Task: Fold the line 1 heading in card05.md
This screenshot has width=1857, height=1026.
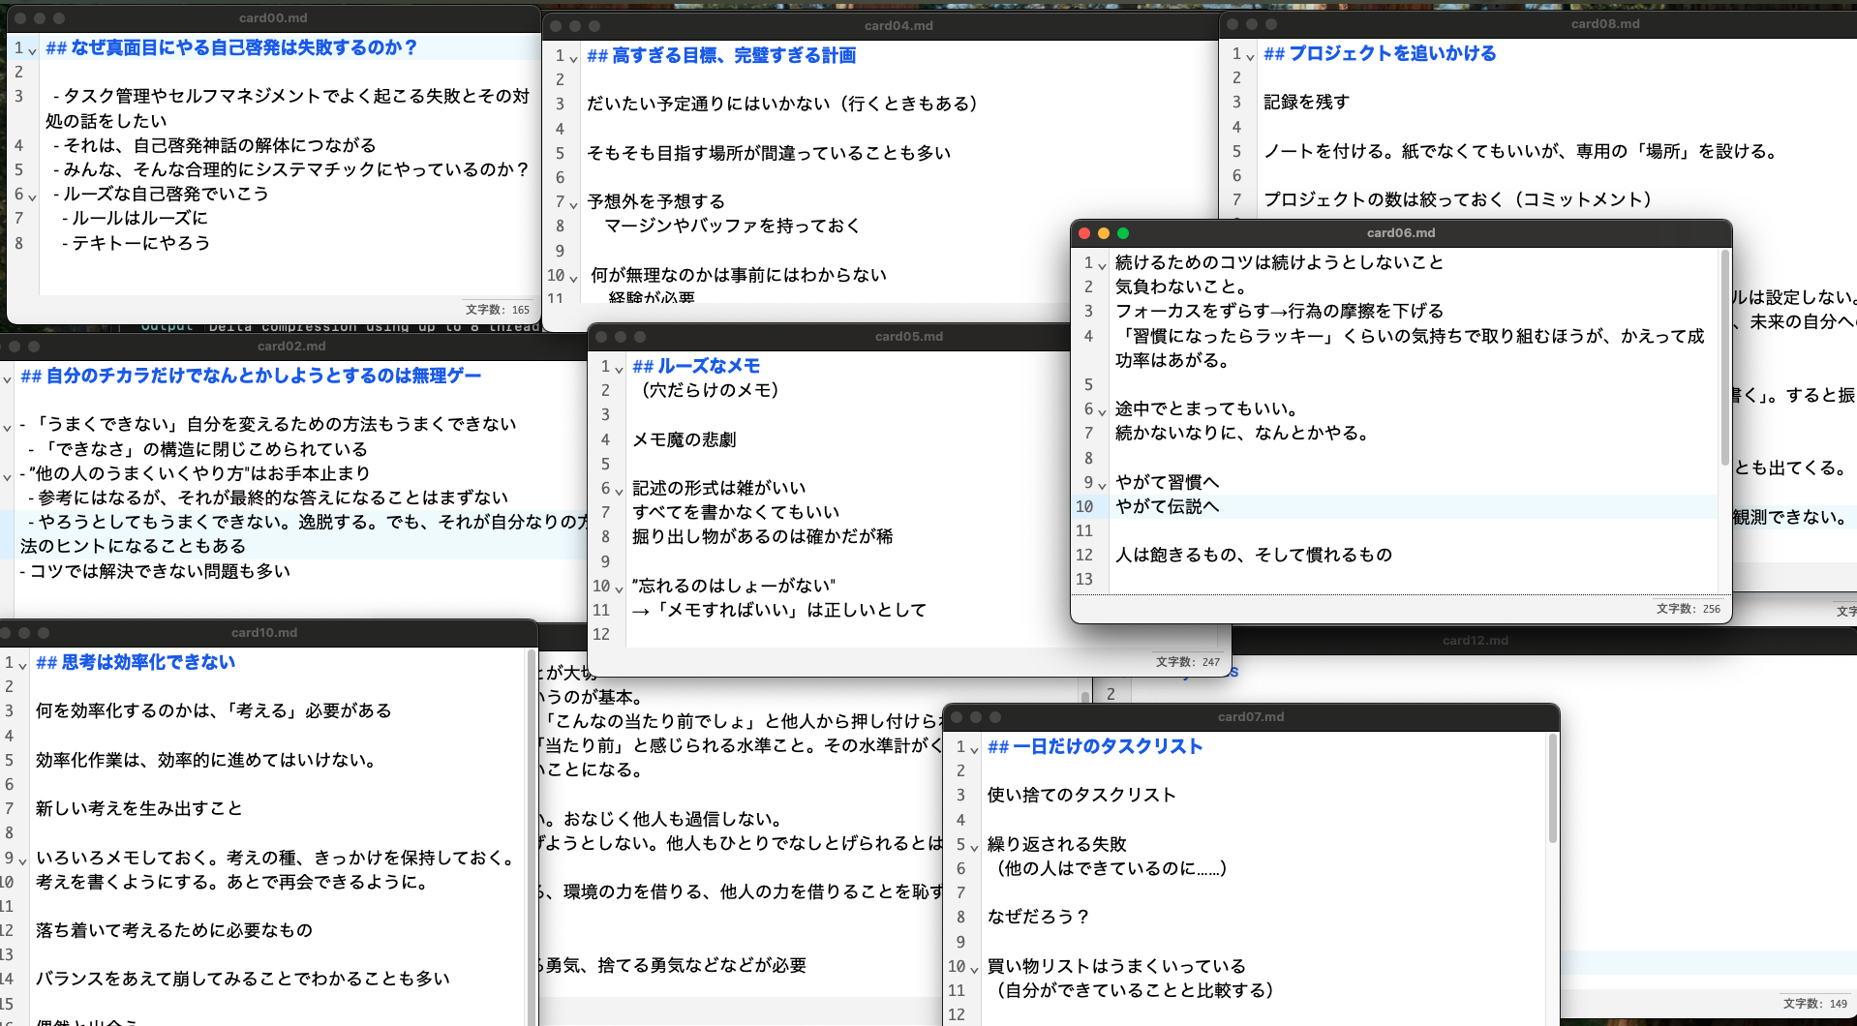Action: [x=619, y=369]
